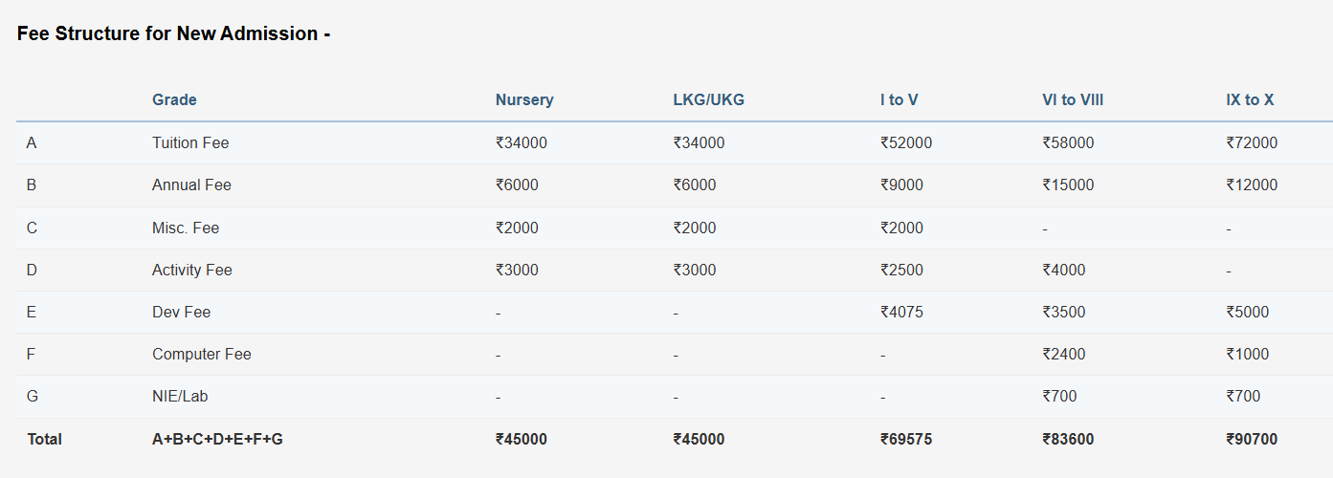Click the NIE/Lab row label
The height and width of the screenshot is (478, 1333).
(180, 396)
